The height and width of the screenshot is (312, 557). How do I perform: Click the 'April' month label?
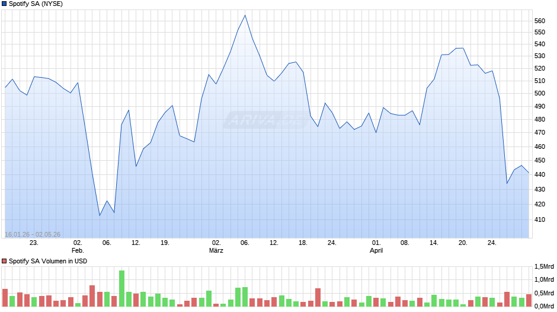[x=376, y=250]
